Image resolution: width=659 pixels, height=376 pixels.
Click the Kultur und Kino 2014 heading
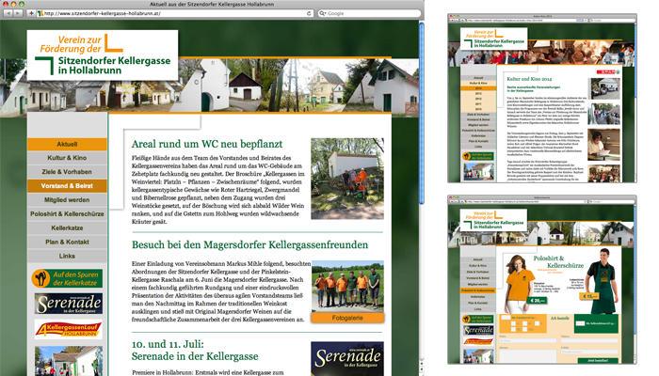tap(529, 79)
